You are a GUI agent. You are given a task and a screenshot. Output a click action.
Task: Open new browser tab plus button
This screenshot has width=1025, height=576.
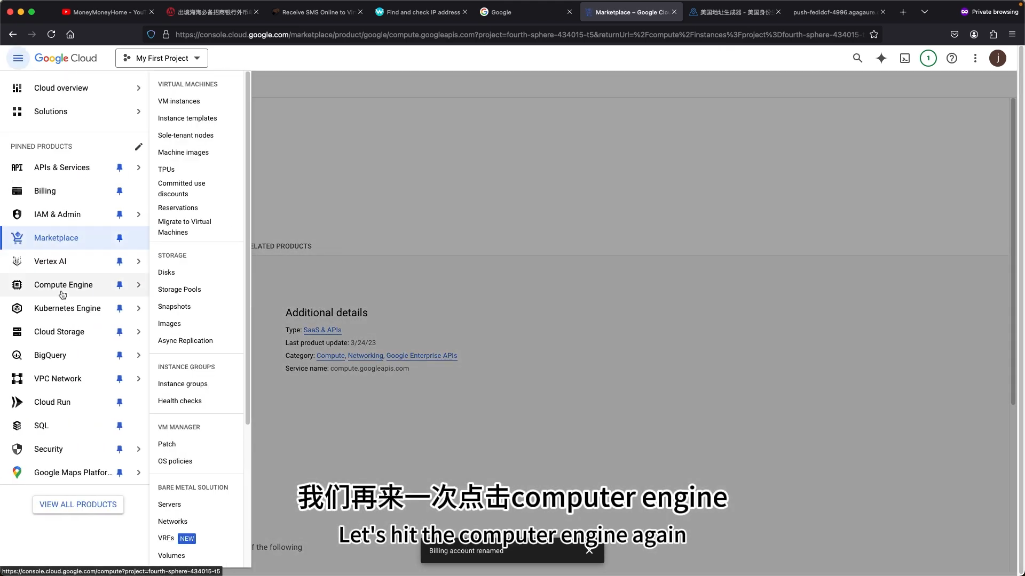(x=903, y=12)
